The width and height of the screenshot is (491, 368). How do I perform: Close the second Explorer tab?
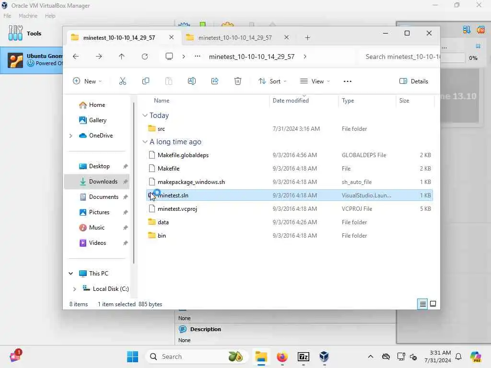coord(287,37)
